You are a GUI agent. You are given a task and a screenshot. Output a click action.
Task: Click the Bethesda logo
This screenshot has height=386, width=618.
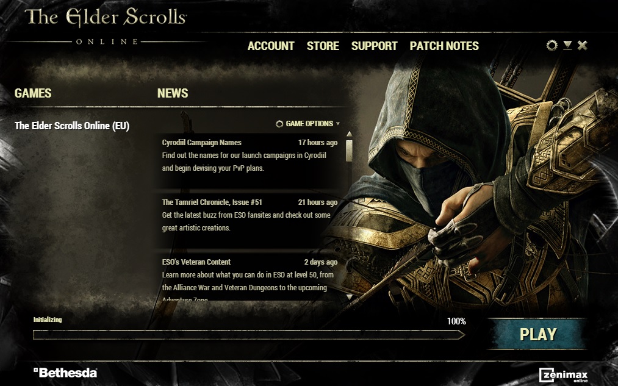(65, 372)
